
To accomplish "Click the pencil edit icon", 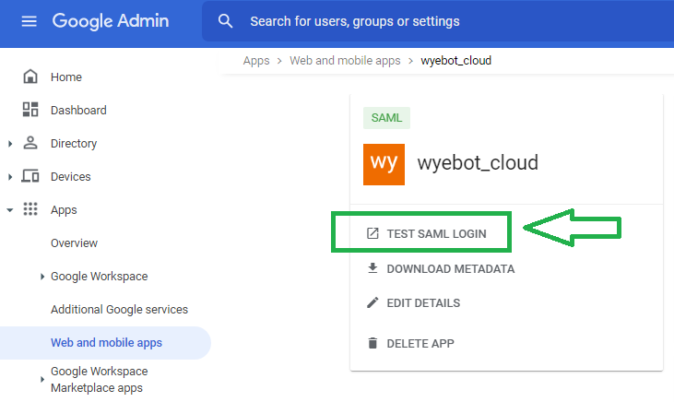I will (x=372, y=302).
